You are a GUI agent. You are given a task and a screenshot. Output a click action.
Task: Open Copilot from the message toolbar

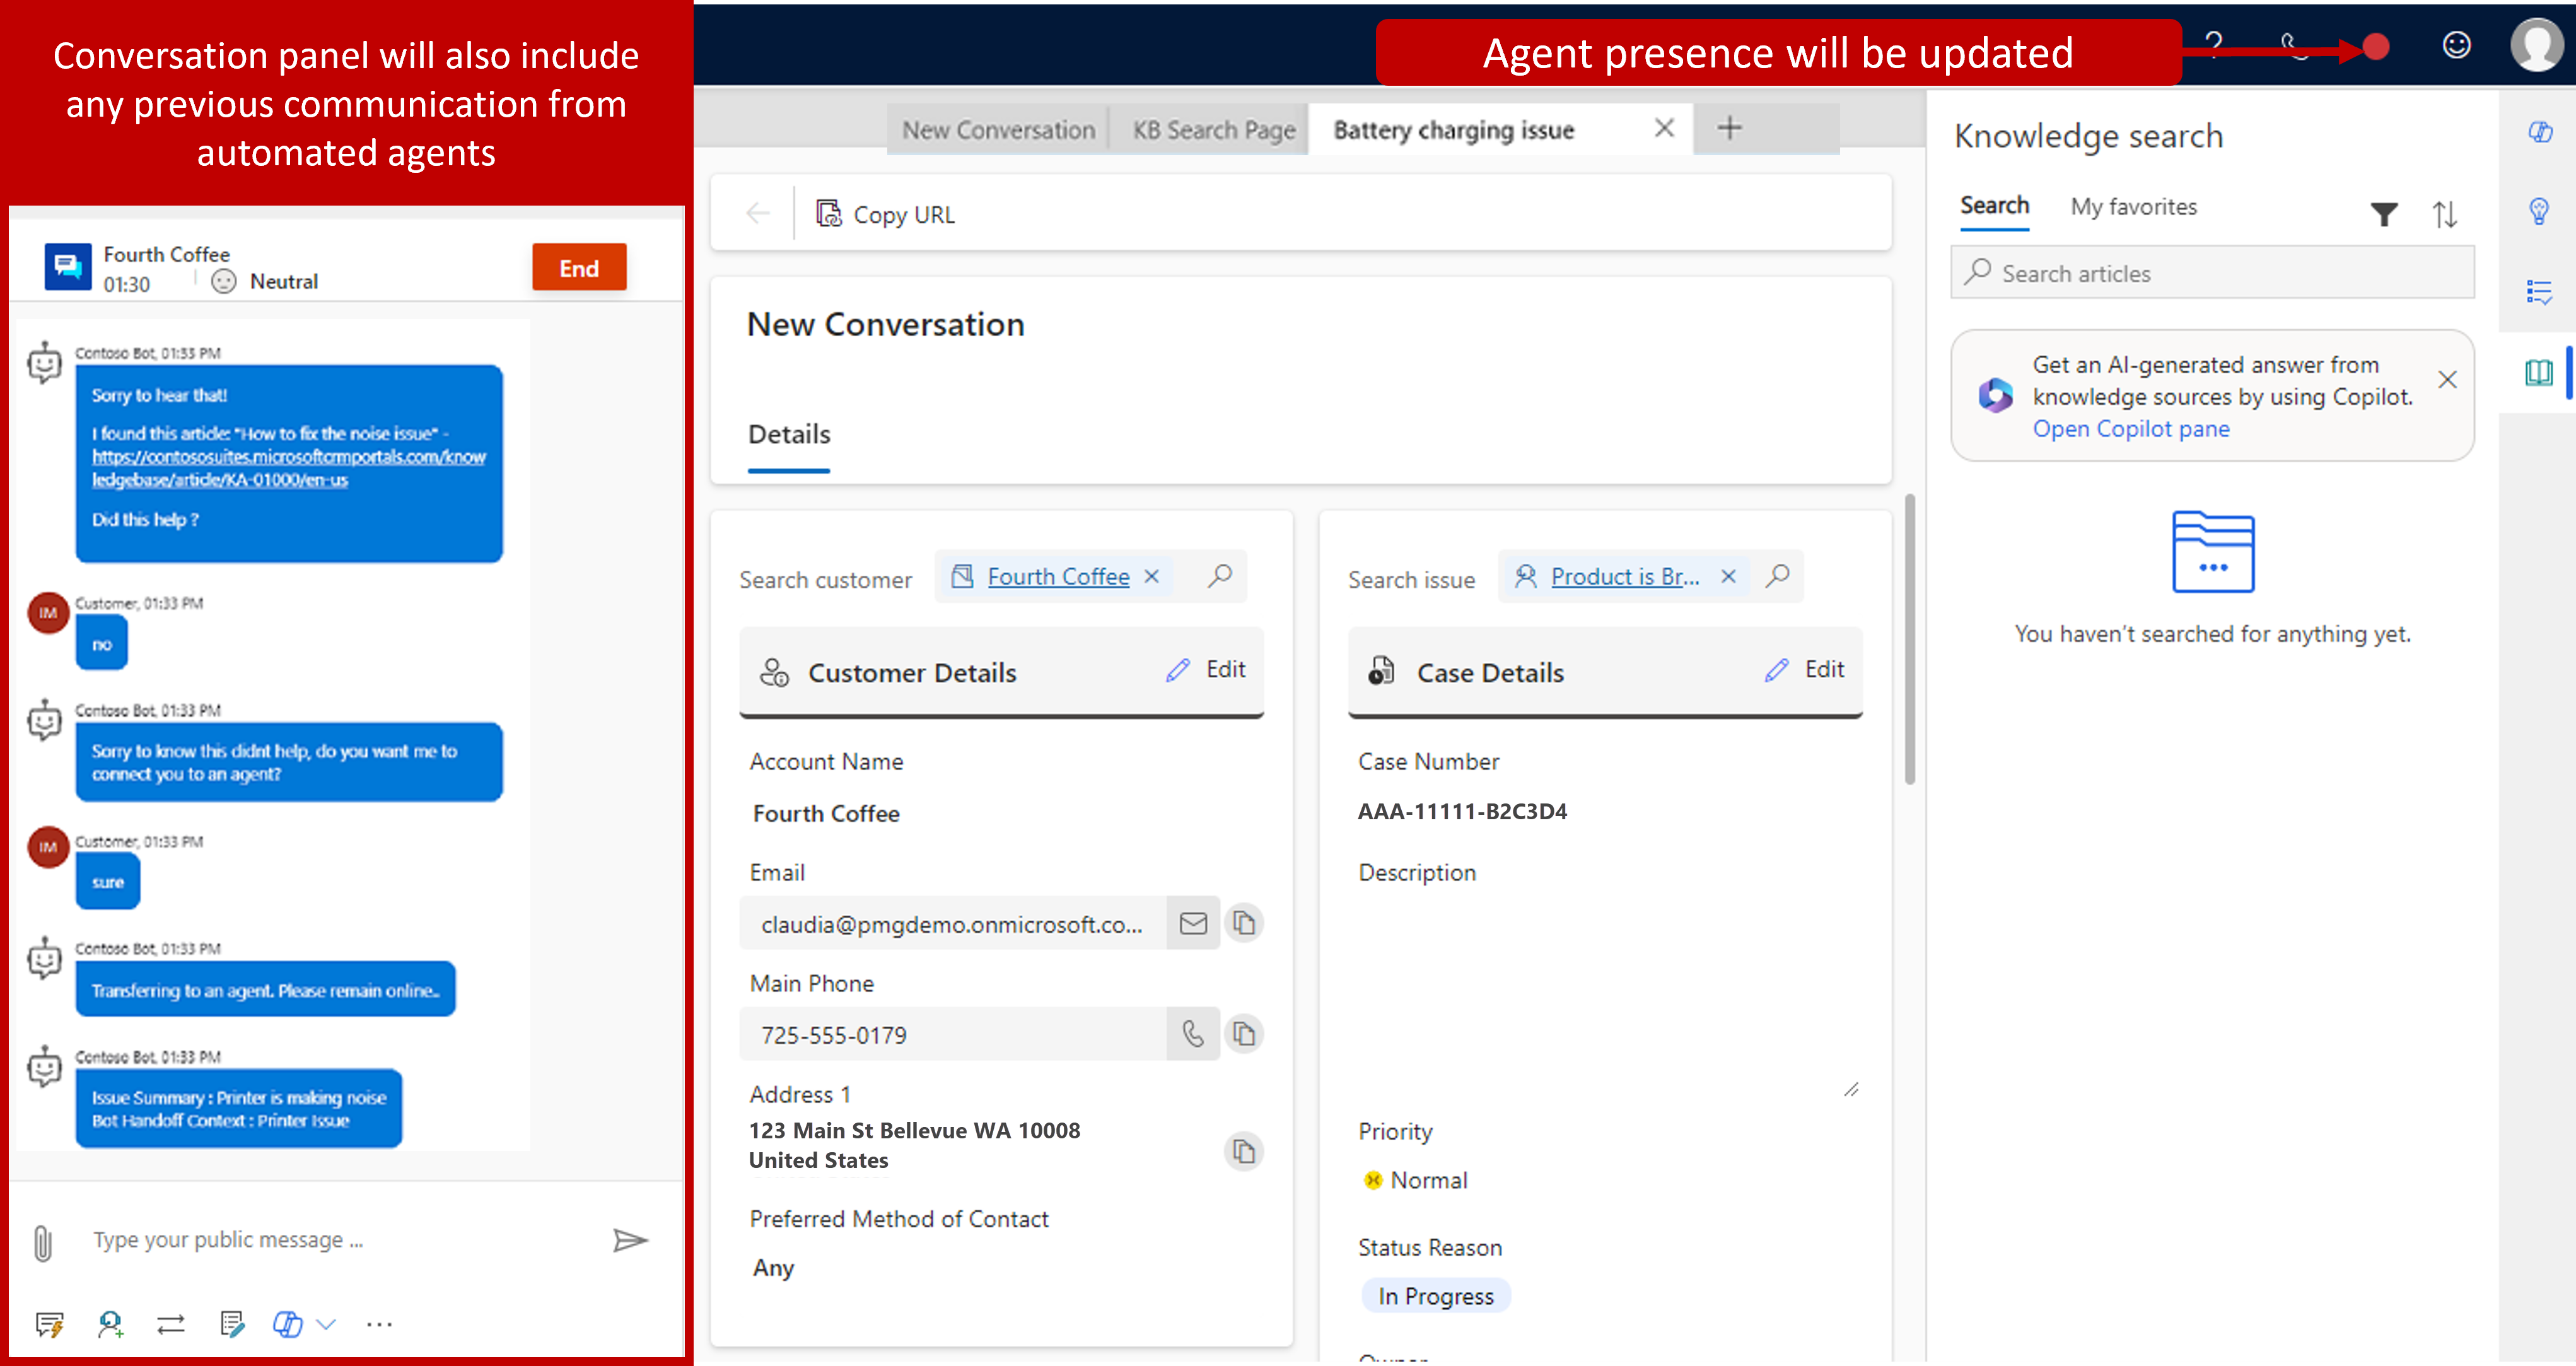287,1324
